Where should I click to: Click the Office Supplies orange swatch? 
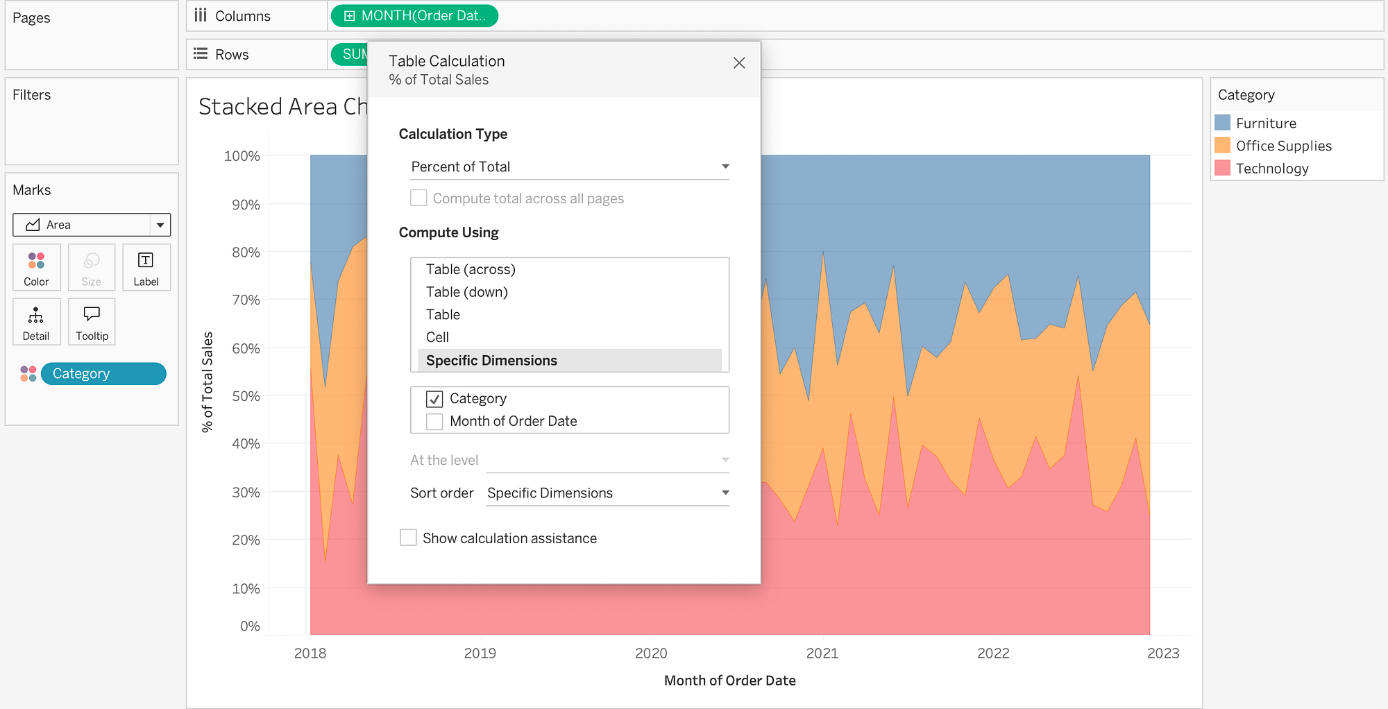1223,146
